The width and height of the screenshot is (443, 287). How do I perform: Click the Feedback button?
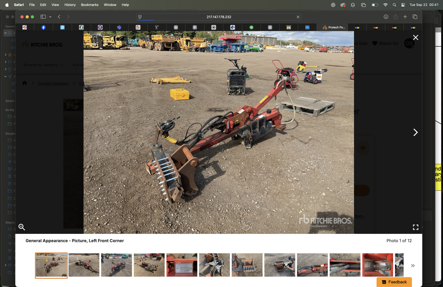[394, 282]
